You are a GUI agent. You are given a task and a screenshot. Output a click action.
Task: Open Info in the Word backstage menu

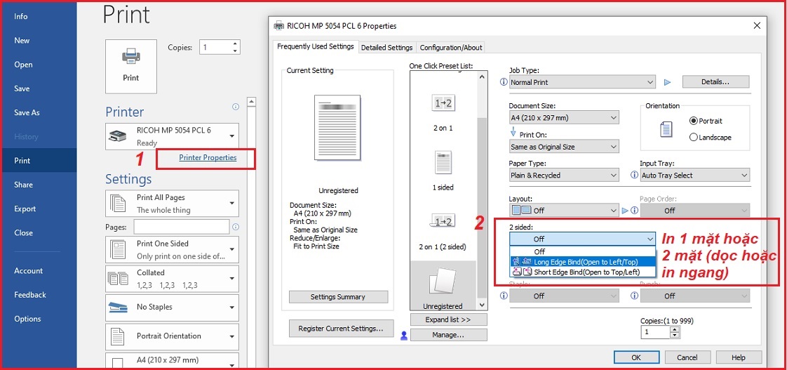pyautogui.click(x=21, y=17)
